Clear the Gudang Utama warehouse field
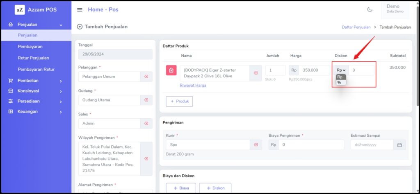The image size is (420, 194). click(146, 100)
